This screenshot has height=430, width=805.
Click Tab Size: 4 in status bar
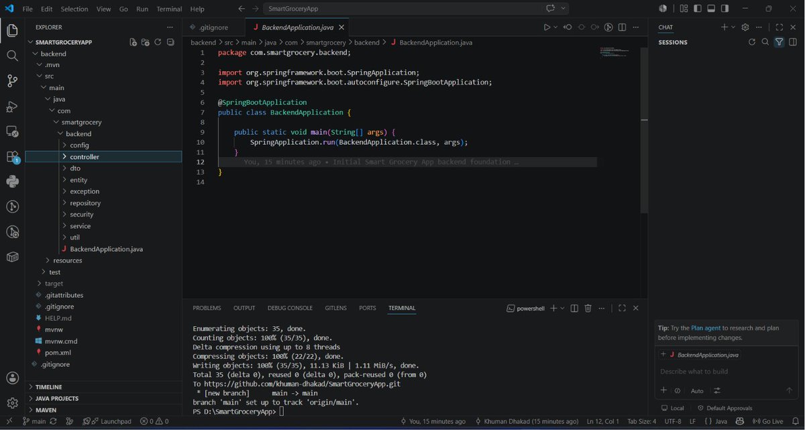[x=641, y=421]
